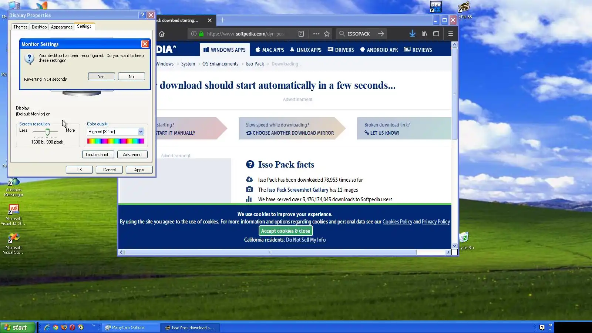Click the browser horizontal scrollbar

pos(270,252)
